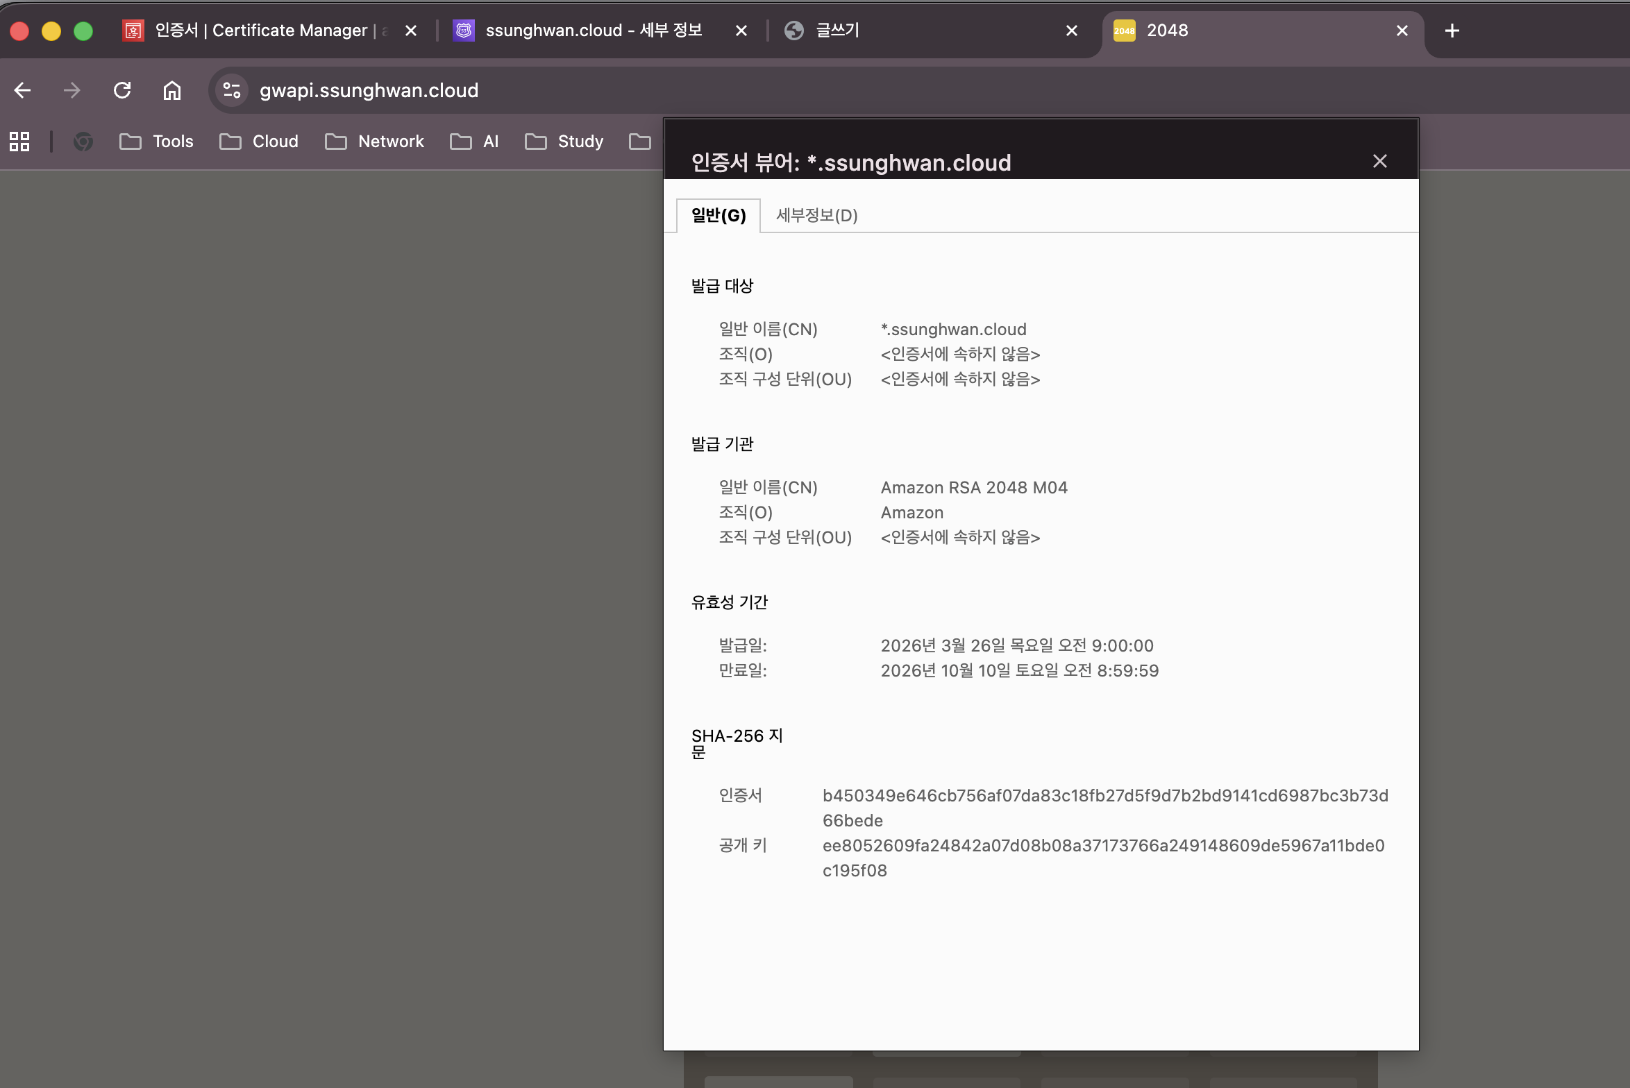Click the 유효성 기간 section heading
1630x1088 pixels.
(x=730, y=602)
